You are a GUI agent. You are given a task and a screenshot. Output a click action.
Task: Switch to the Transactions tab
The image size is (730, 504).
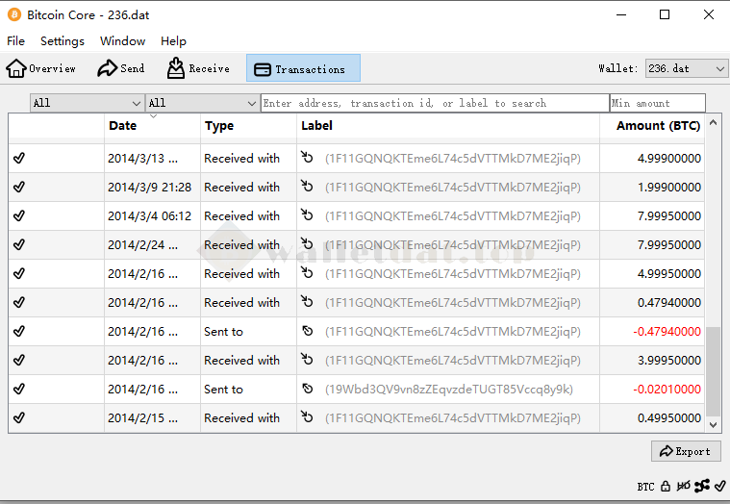[303, 68]
